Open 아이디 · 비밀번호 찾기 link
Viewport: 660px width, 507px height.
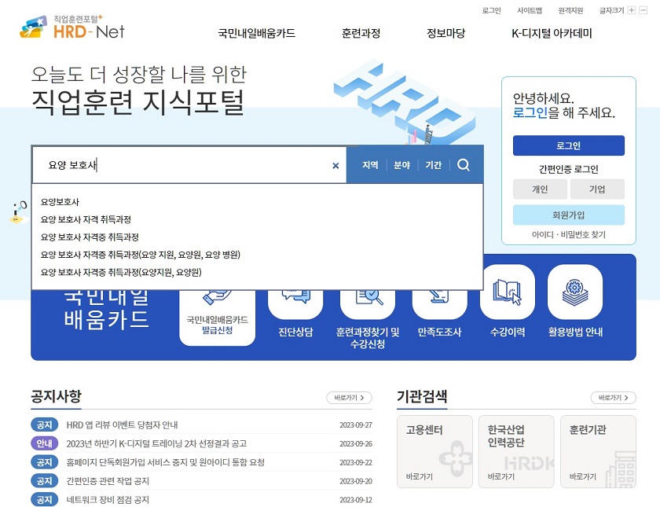pos(569,234)
